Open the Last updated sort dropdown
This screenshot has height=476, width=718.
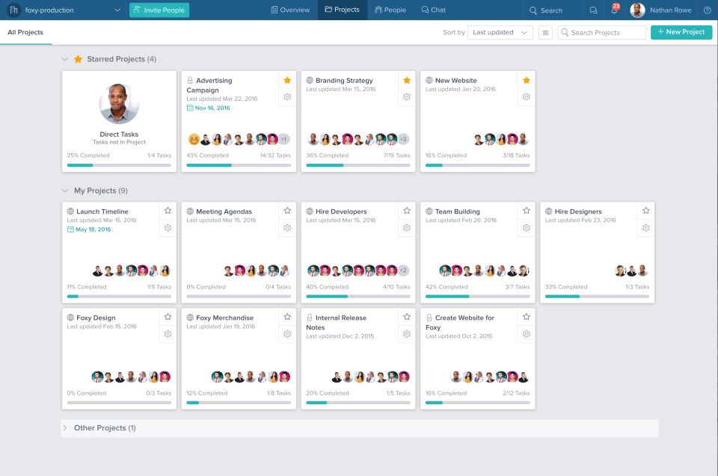tap(500, 32)
